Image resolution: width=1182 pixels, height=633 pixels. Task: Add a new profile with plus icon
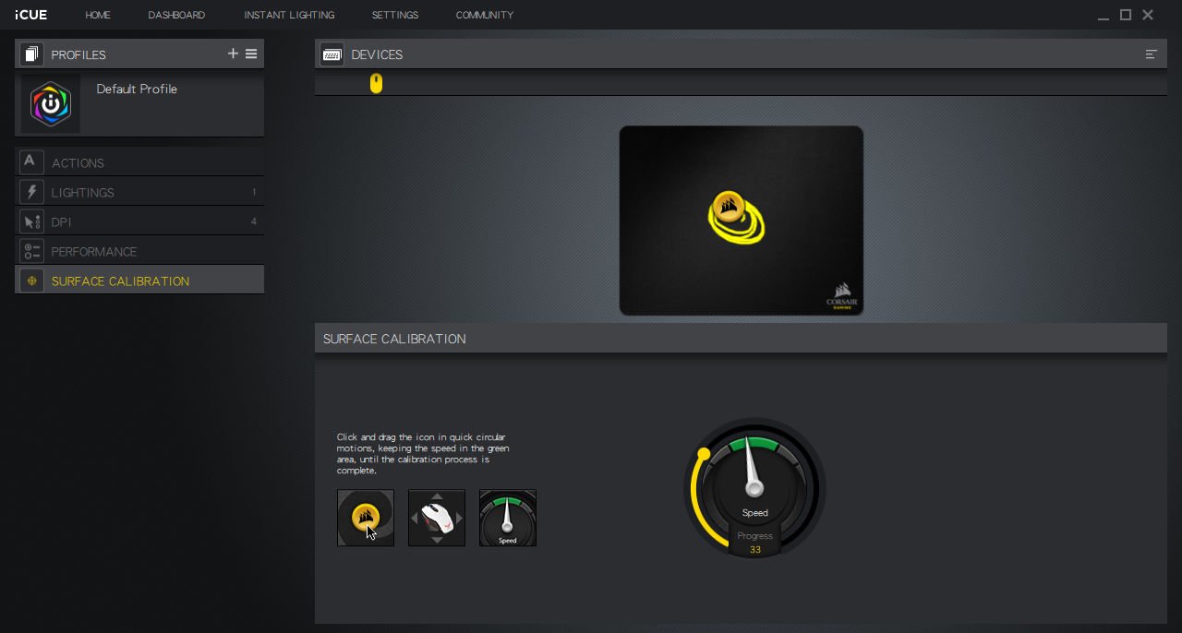click(233, 54)
